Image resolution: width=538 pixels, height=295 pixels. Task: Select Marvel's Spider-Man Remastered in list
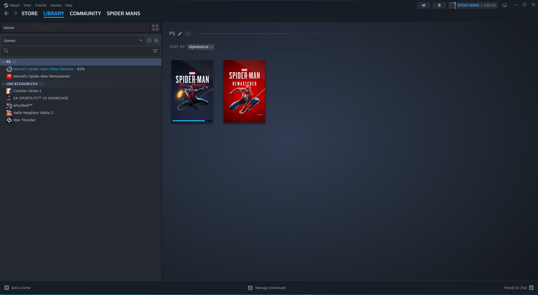(x=42, y=76)
